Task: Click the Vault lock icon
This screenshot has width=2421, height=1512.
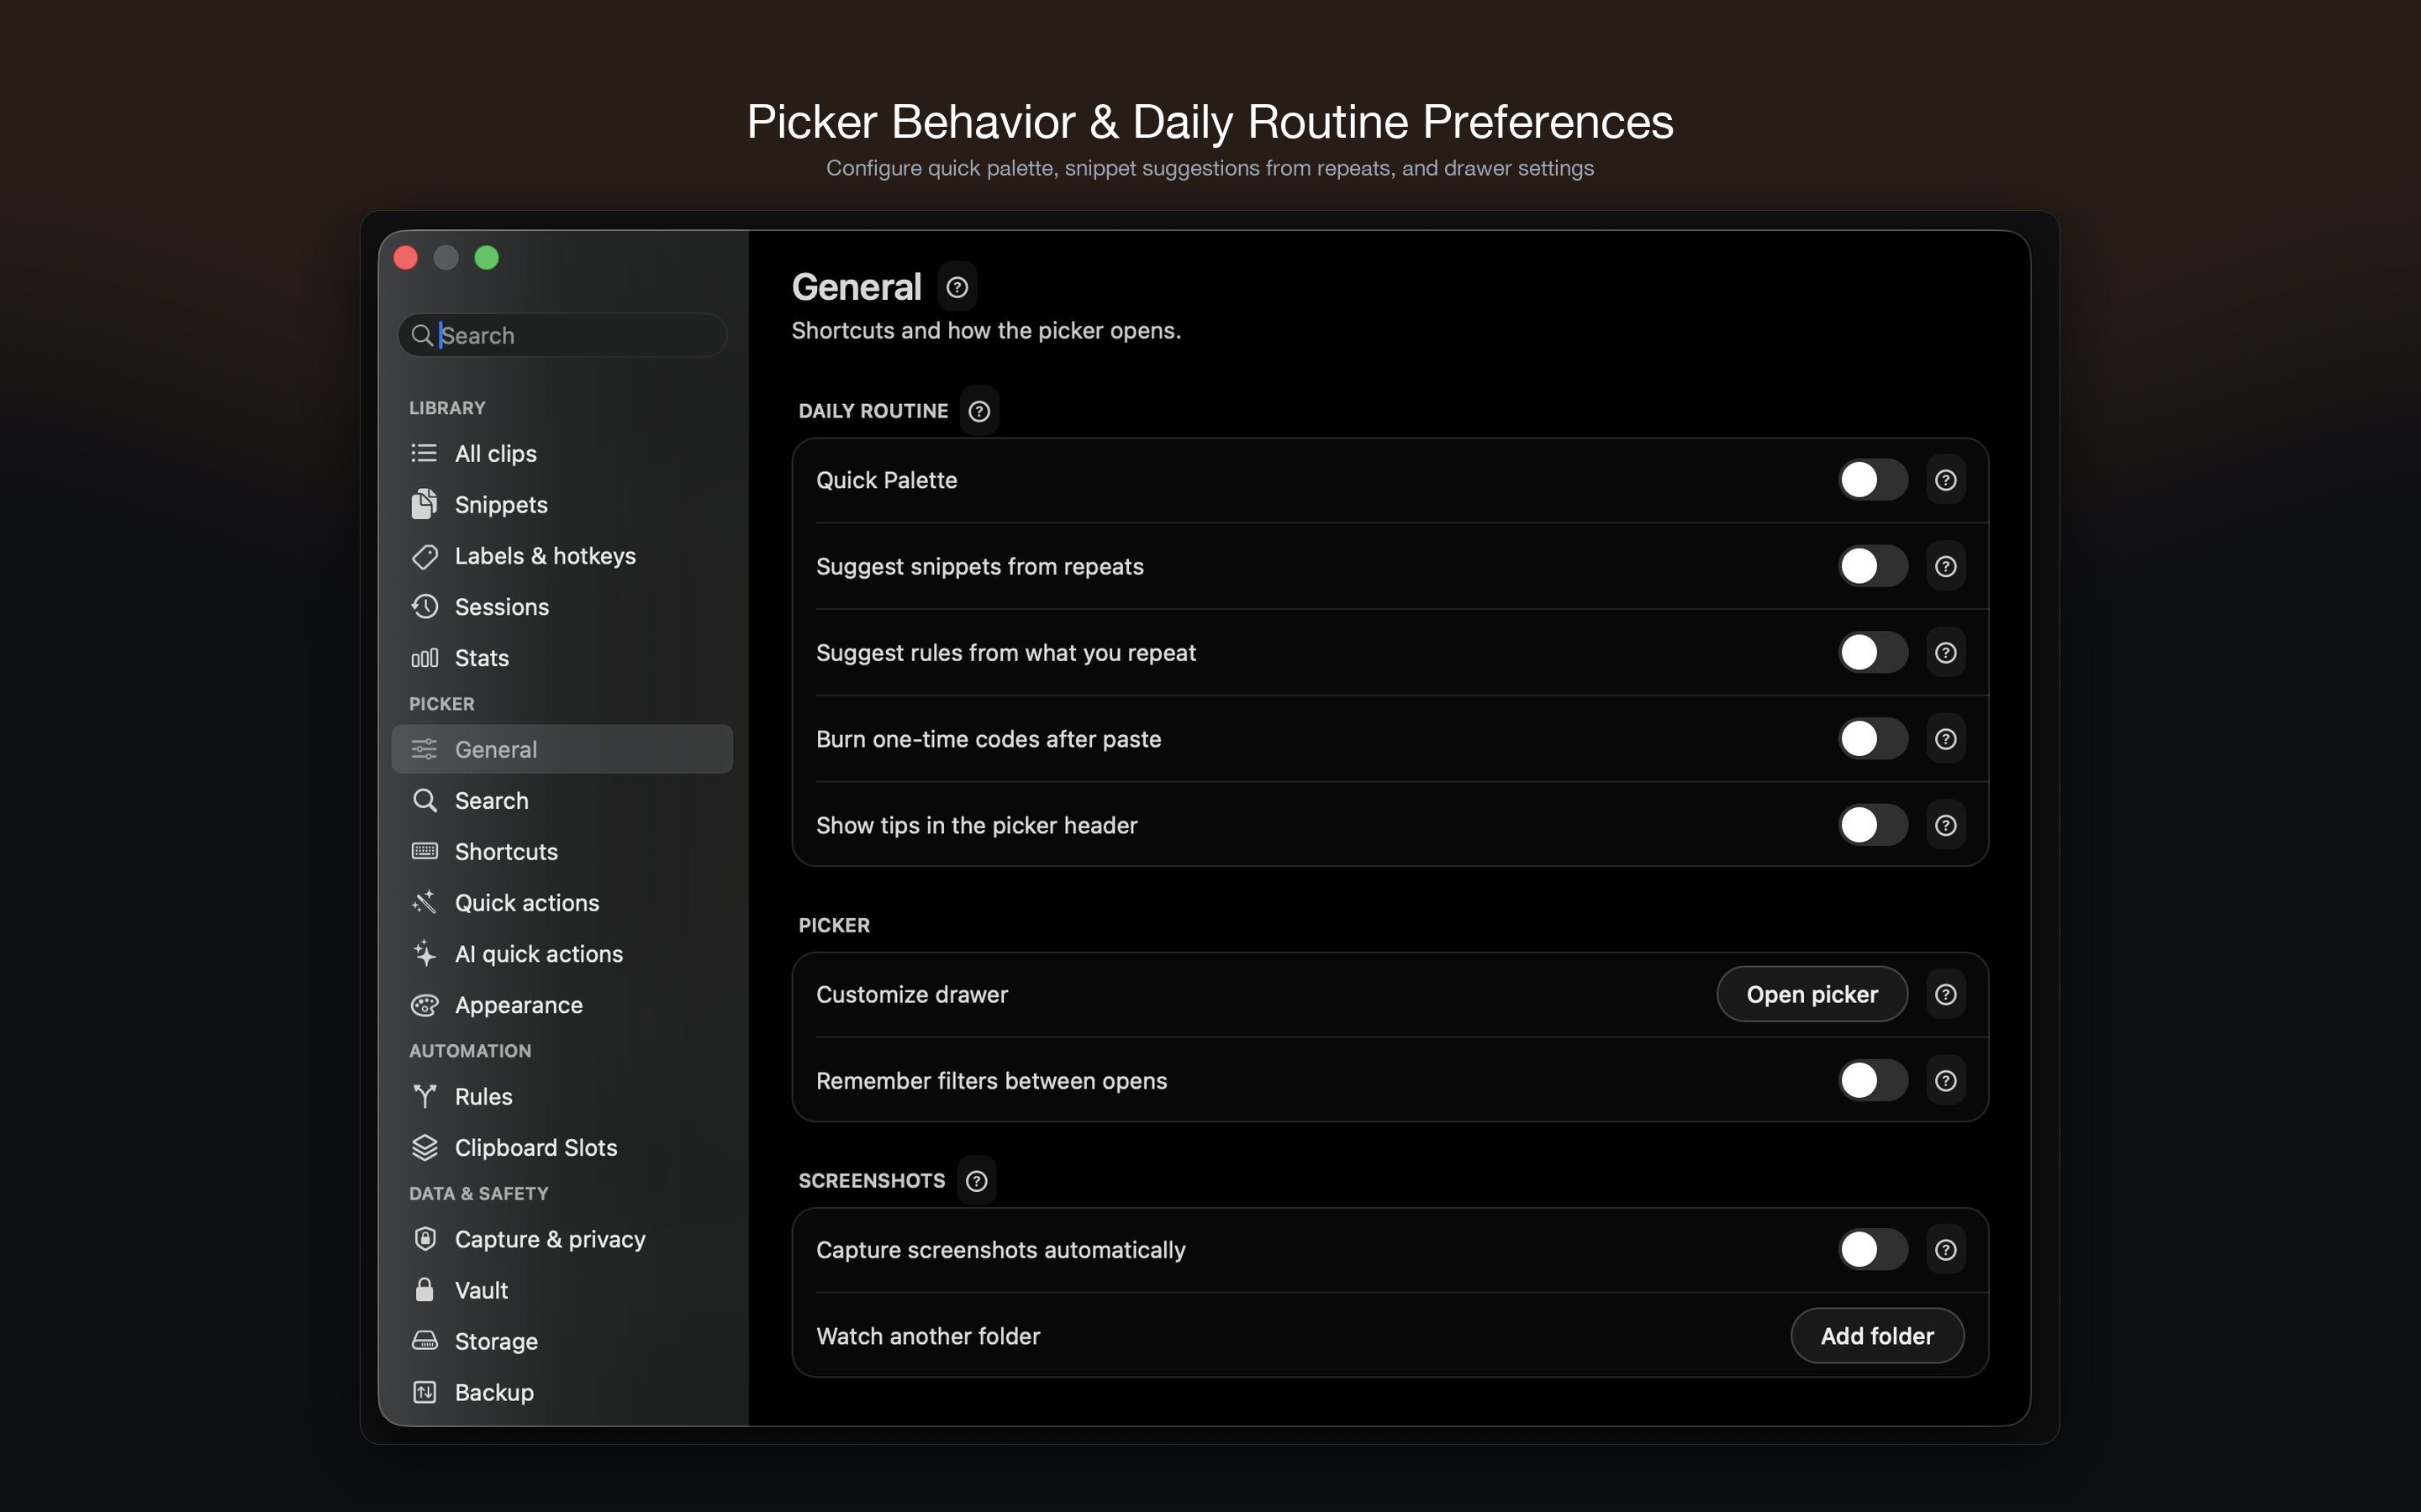Action: pyautogui.click(x=425, y=1290)
